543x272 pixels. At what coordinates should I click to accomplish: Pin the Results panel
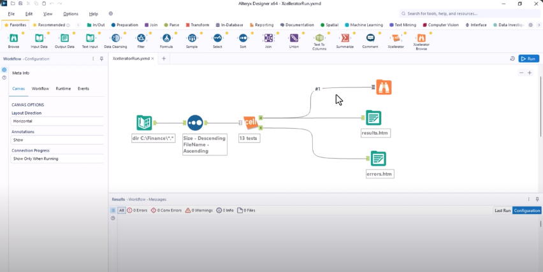(x=537, y=199)
